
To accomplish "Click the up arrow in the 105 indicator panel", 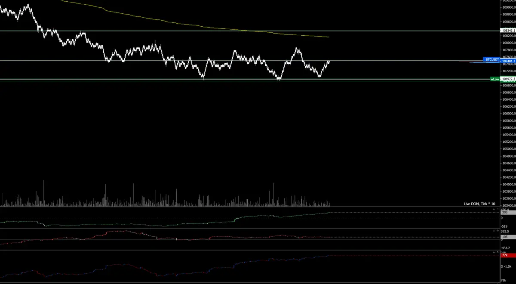I will 498,231.
